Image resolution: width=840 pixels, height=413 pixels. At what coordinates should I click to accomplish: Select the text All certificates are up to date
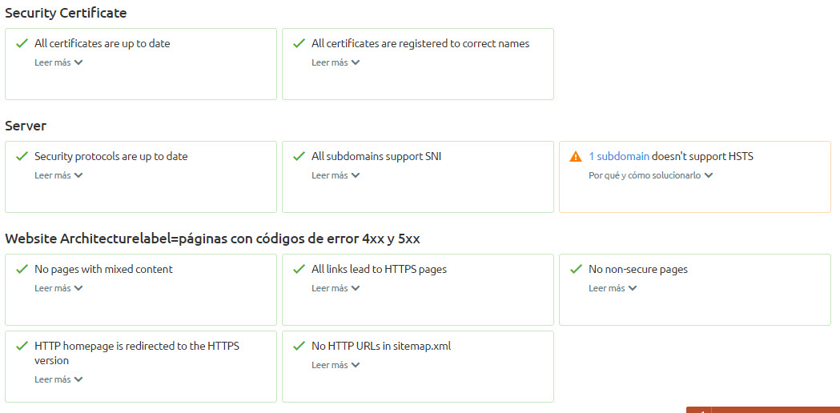(x=102, y=44)
